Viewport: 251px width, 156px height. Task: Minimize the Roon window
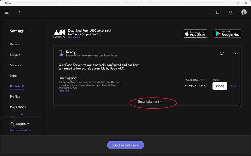pyautogui.click(x=227, y=3)
